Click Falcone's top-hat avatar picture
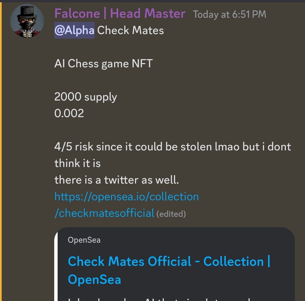This screenshot has width=305, height=301. click(x=27, y=21)
